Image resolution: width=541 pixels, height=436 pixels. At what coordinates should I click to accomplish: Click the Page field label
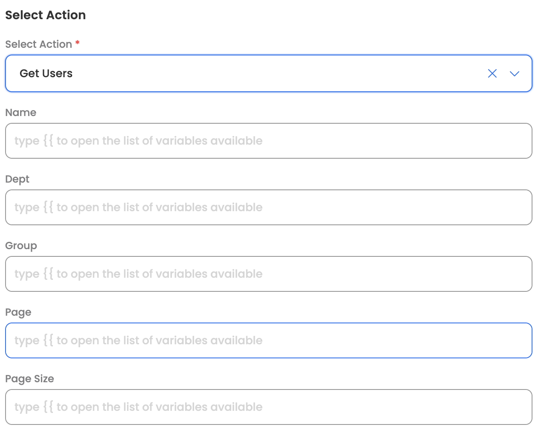[x=18, y=312]
